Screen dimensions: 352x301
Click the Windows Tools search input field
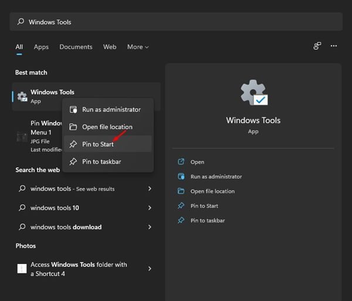pyautogui.click(x=176, y=22)
